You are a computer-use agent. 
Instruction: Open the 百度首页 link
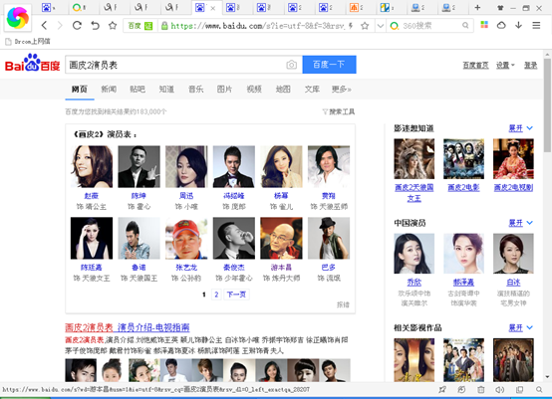click(x=475, y=66)
